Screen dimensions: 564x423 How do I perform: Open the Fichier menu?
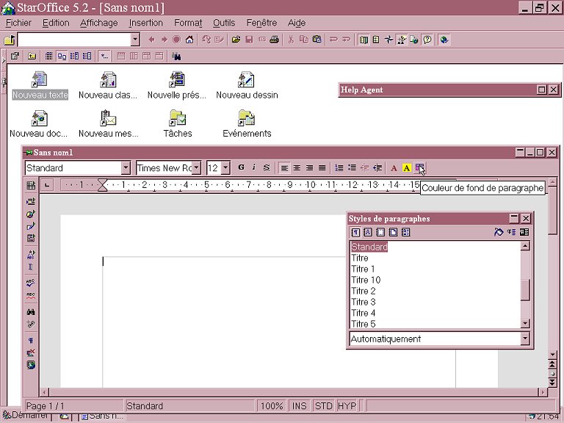pos(18,23)
